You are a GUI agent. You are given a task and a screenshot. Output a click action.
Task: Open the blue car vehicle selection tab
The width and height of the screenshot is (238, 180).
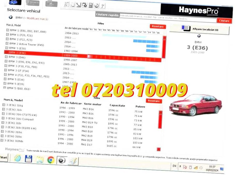pyautogui.click(x=15, y=2)
